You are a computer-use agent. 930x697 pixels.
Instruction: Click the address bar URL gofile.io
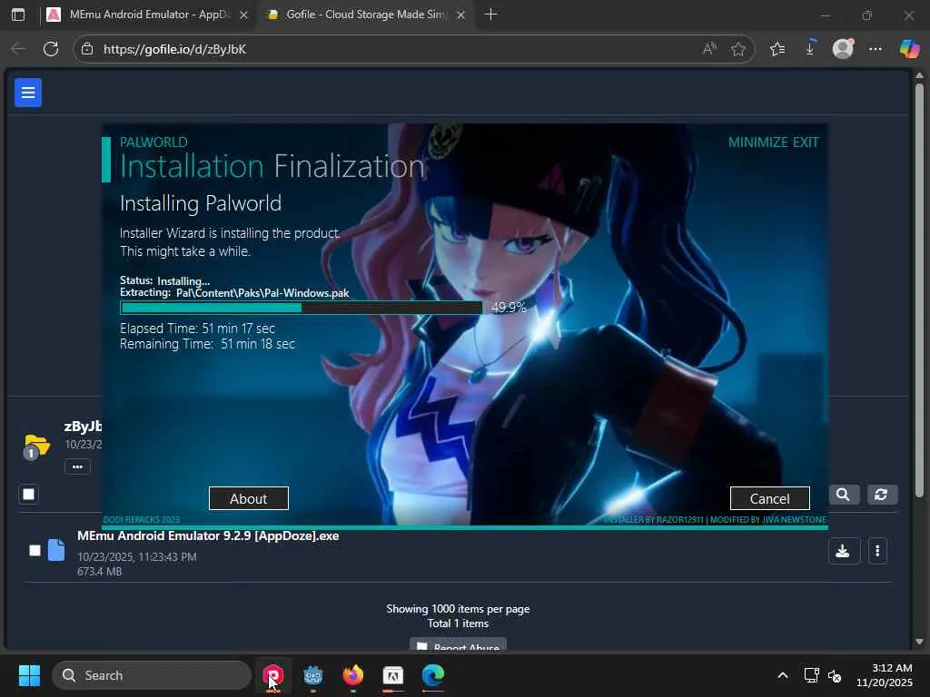click(174, 49)
